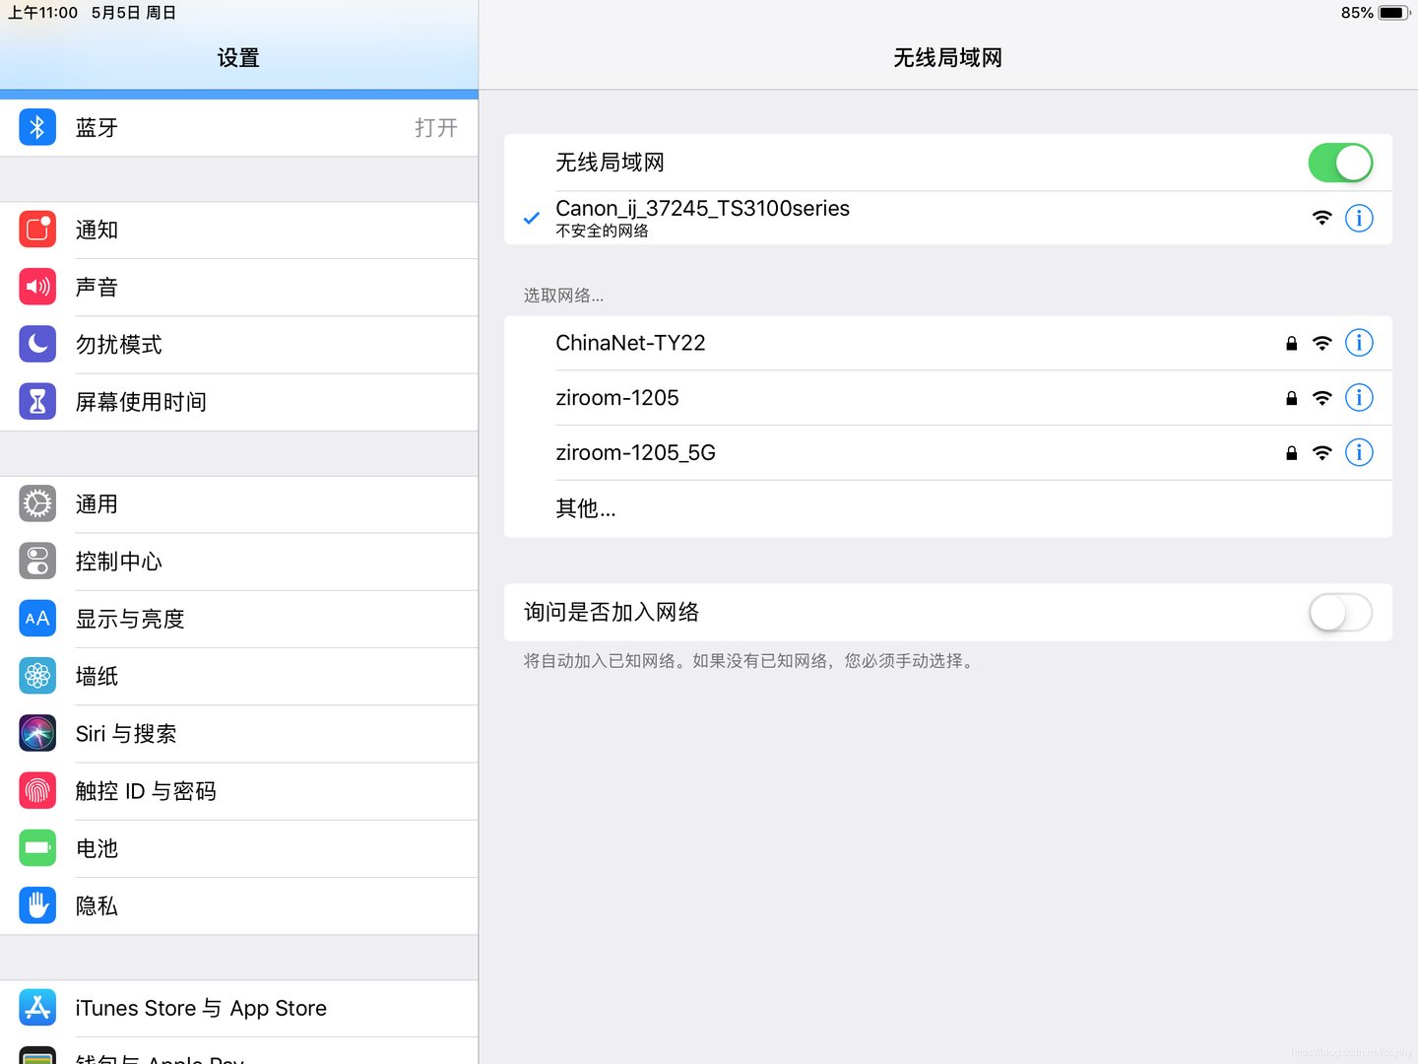Open the iTunes Store 与 App Store icon
The width and height of the screenshot is (1418, 1064).
pyautogui.click(x=36, y=1008)
